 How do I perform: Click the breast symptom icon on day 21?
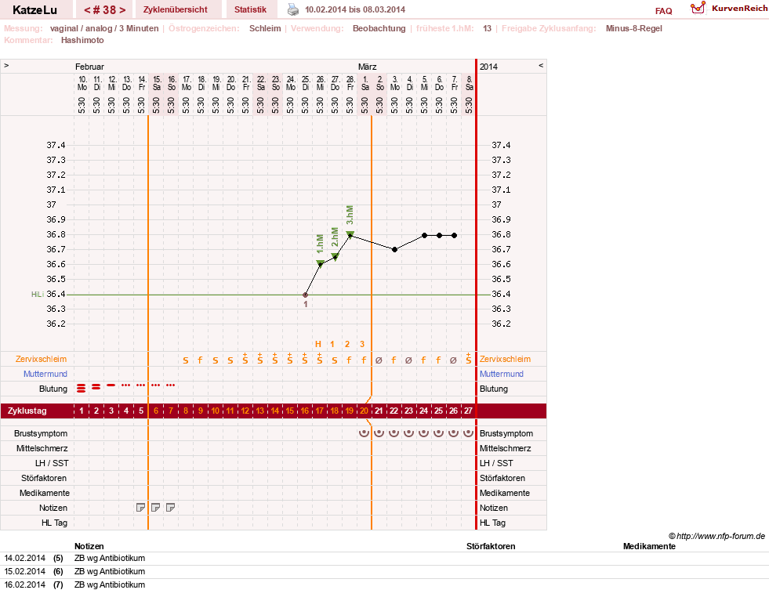point(379,433)
